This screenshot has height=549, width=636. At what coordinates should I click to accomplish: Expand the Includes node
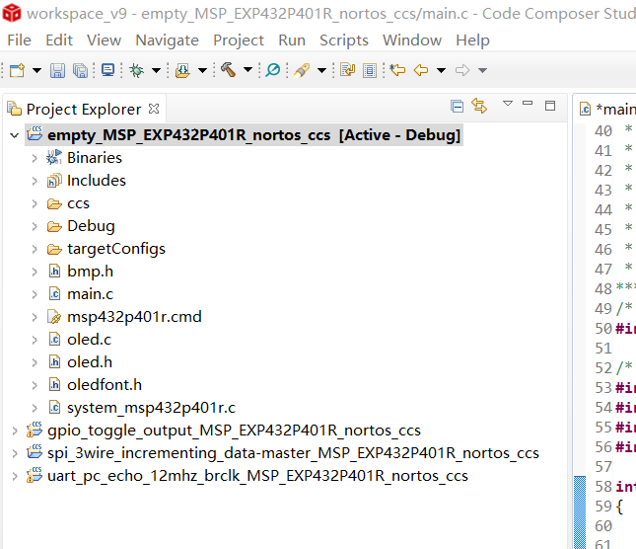coord(35,181)
